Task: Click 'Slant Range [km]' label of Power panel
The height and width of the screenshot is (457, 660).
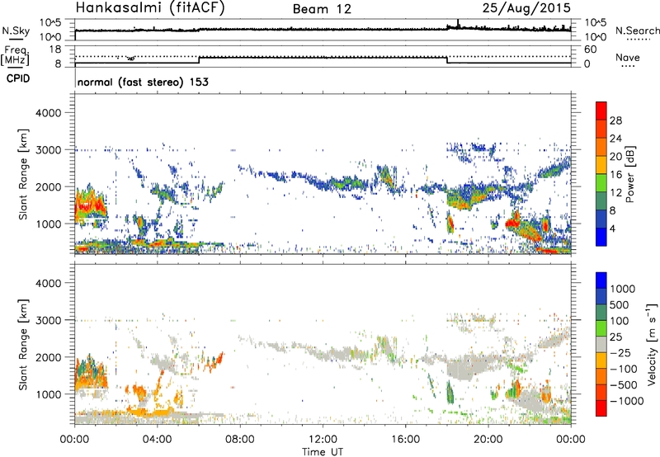Action: pos(23,174)
